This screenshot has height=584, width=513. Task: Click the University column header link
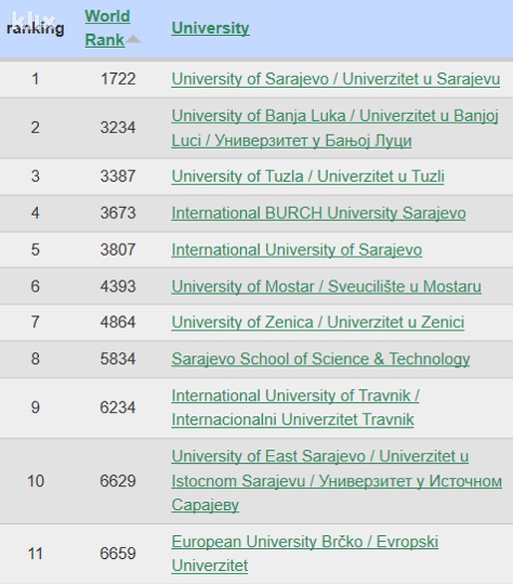coord(210,28)
